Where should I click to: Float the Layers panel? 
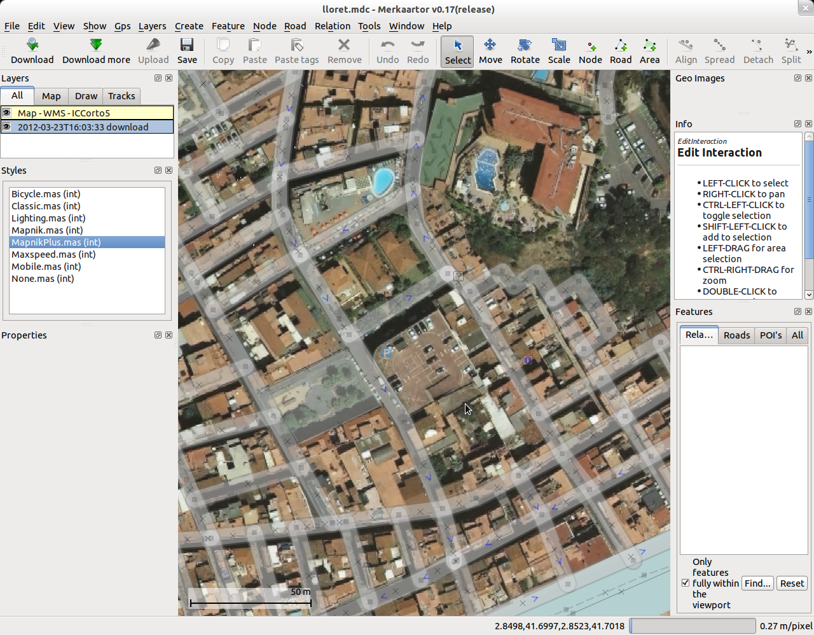tap(158, 78)
